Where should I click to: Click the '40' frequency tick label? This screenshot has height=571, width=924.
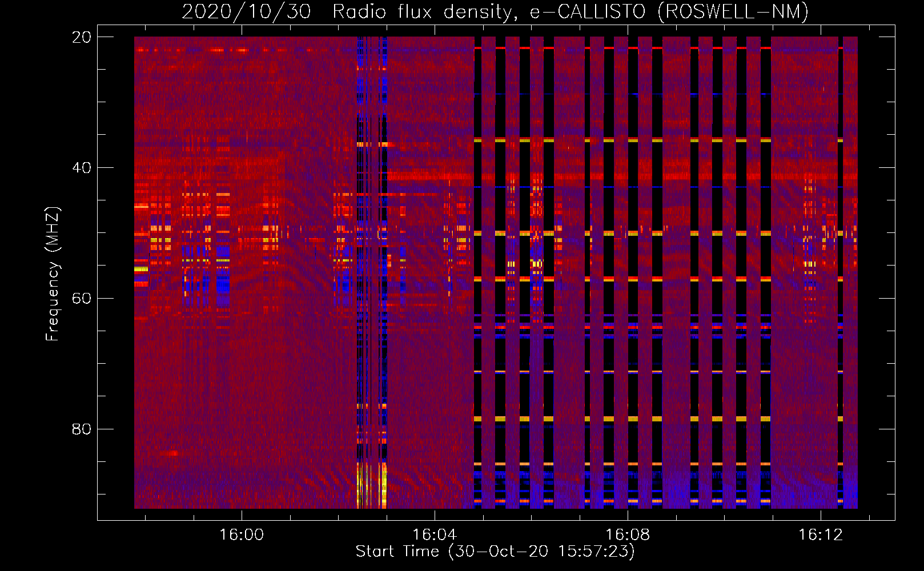(81, 168)
